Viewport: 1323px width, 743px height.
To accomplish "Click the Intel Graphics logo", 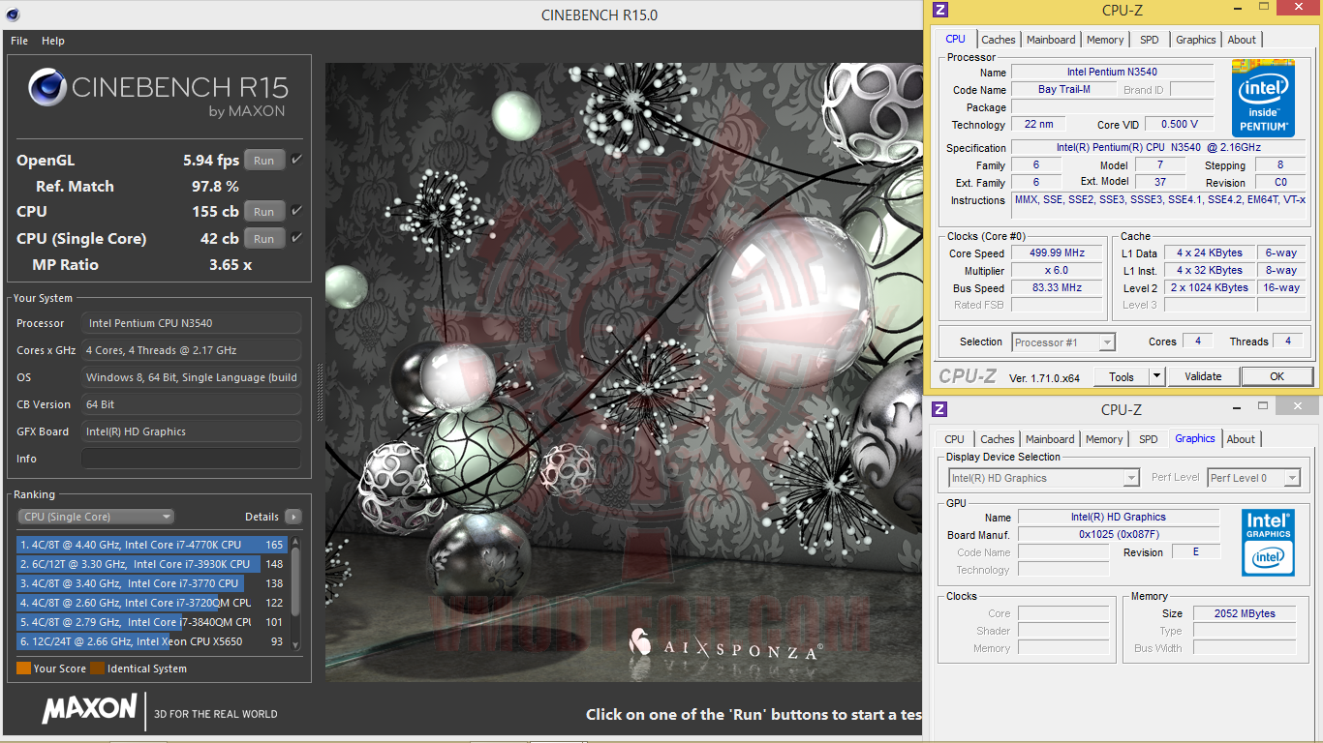I will click(1268, 541).
